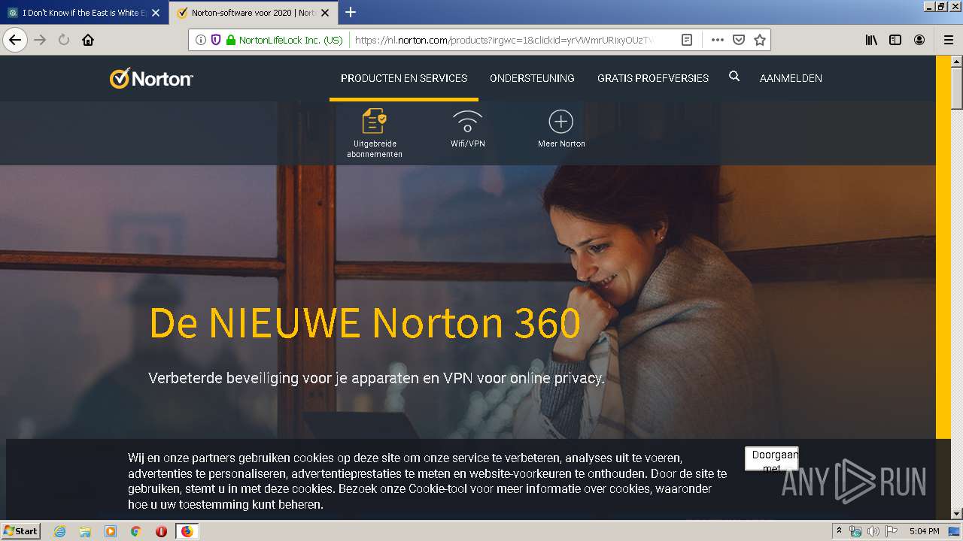
Task: Open the media player taskbar icon
Action: [x=111, y=531]
